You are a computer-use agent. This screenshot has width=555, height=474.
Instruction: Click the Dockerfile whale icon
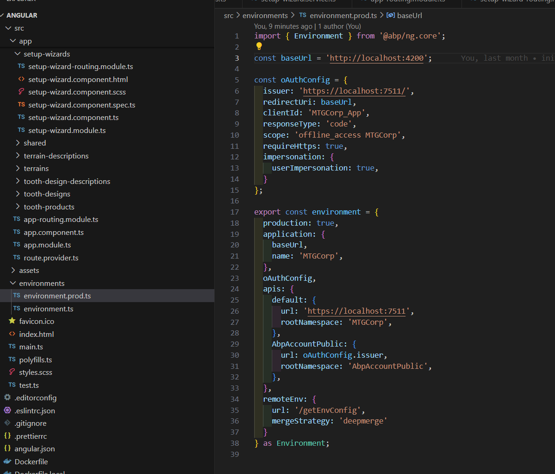(7, 461)
